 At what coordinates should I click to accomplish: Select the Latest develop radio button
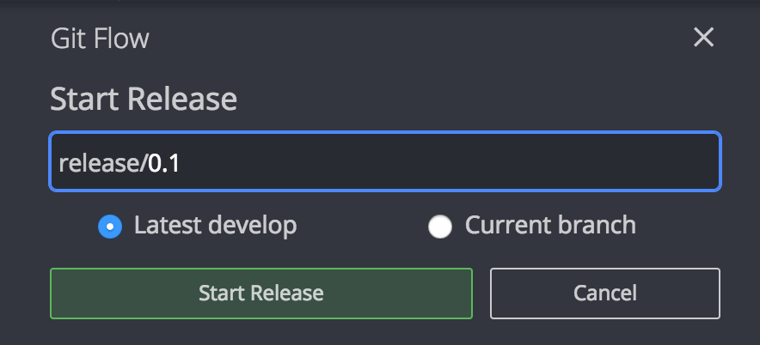coord(110,227)
